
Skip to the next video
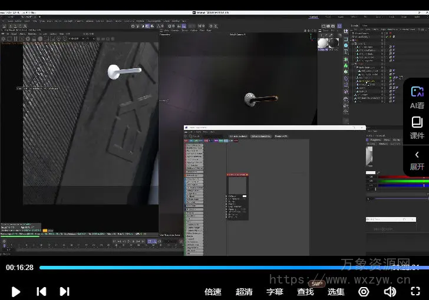(x=65, y=291)
